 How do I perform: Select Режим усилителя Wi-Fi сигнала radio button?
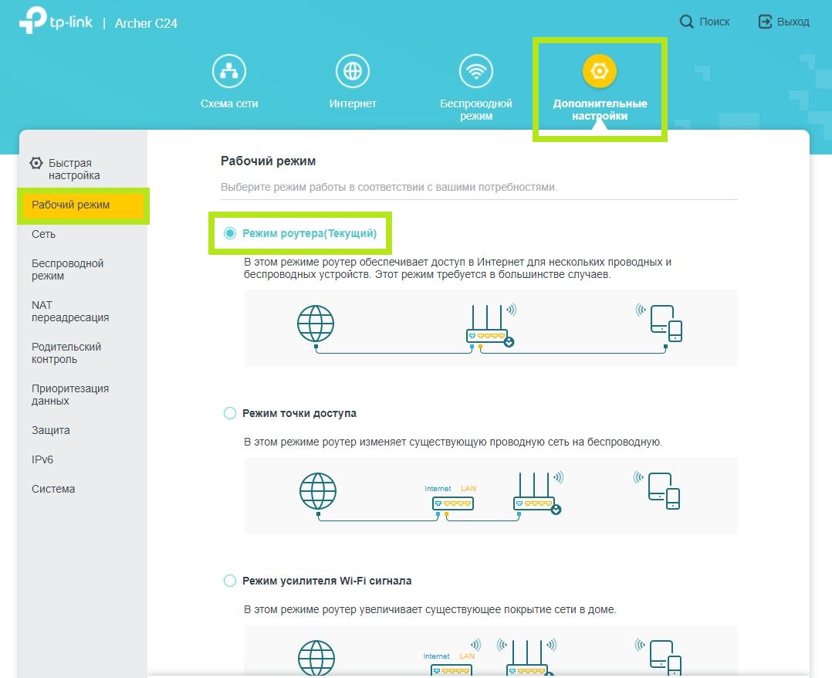click(x=230, y=581)
